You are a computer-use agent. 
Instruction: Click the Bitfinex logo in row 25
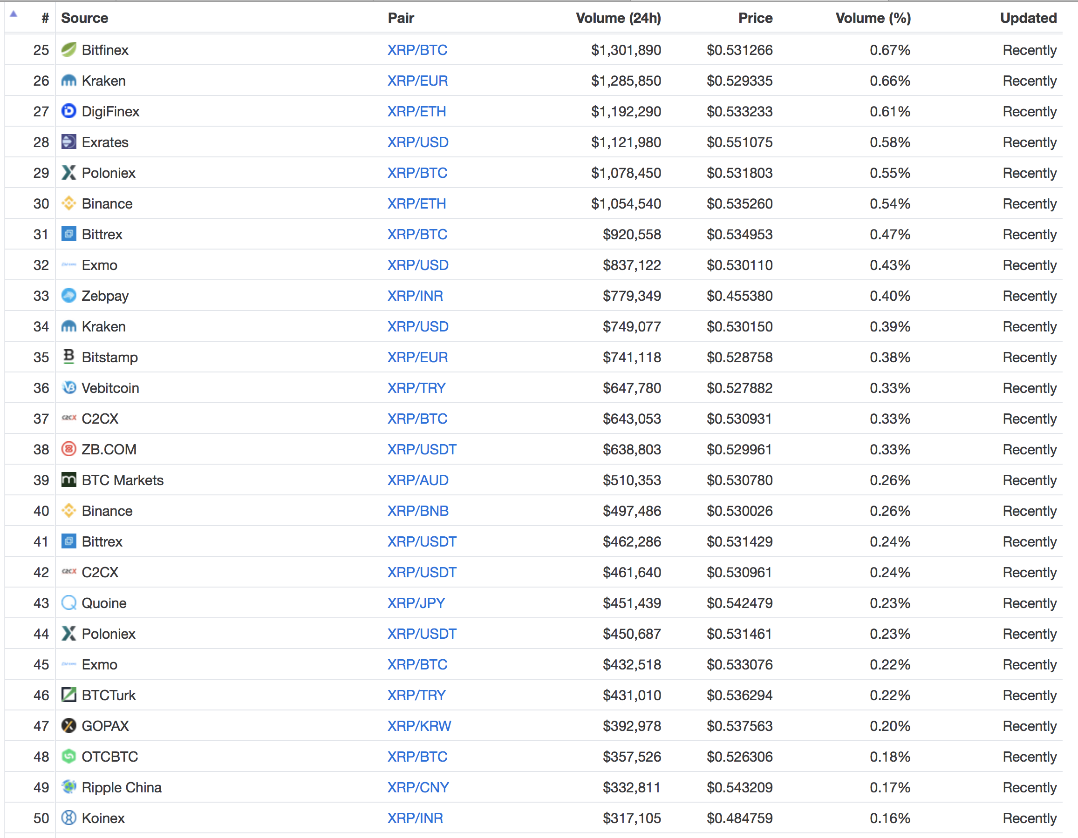pyautogui.click(x=68, y=49)
